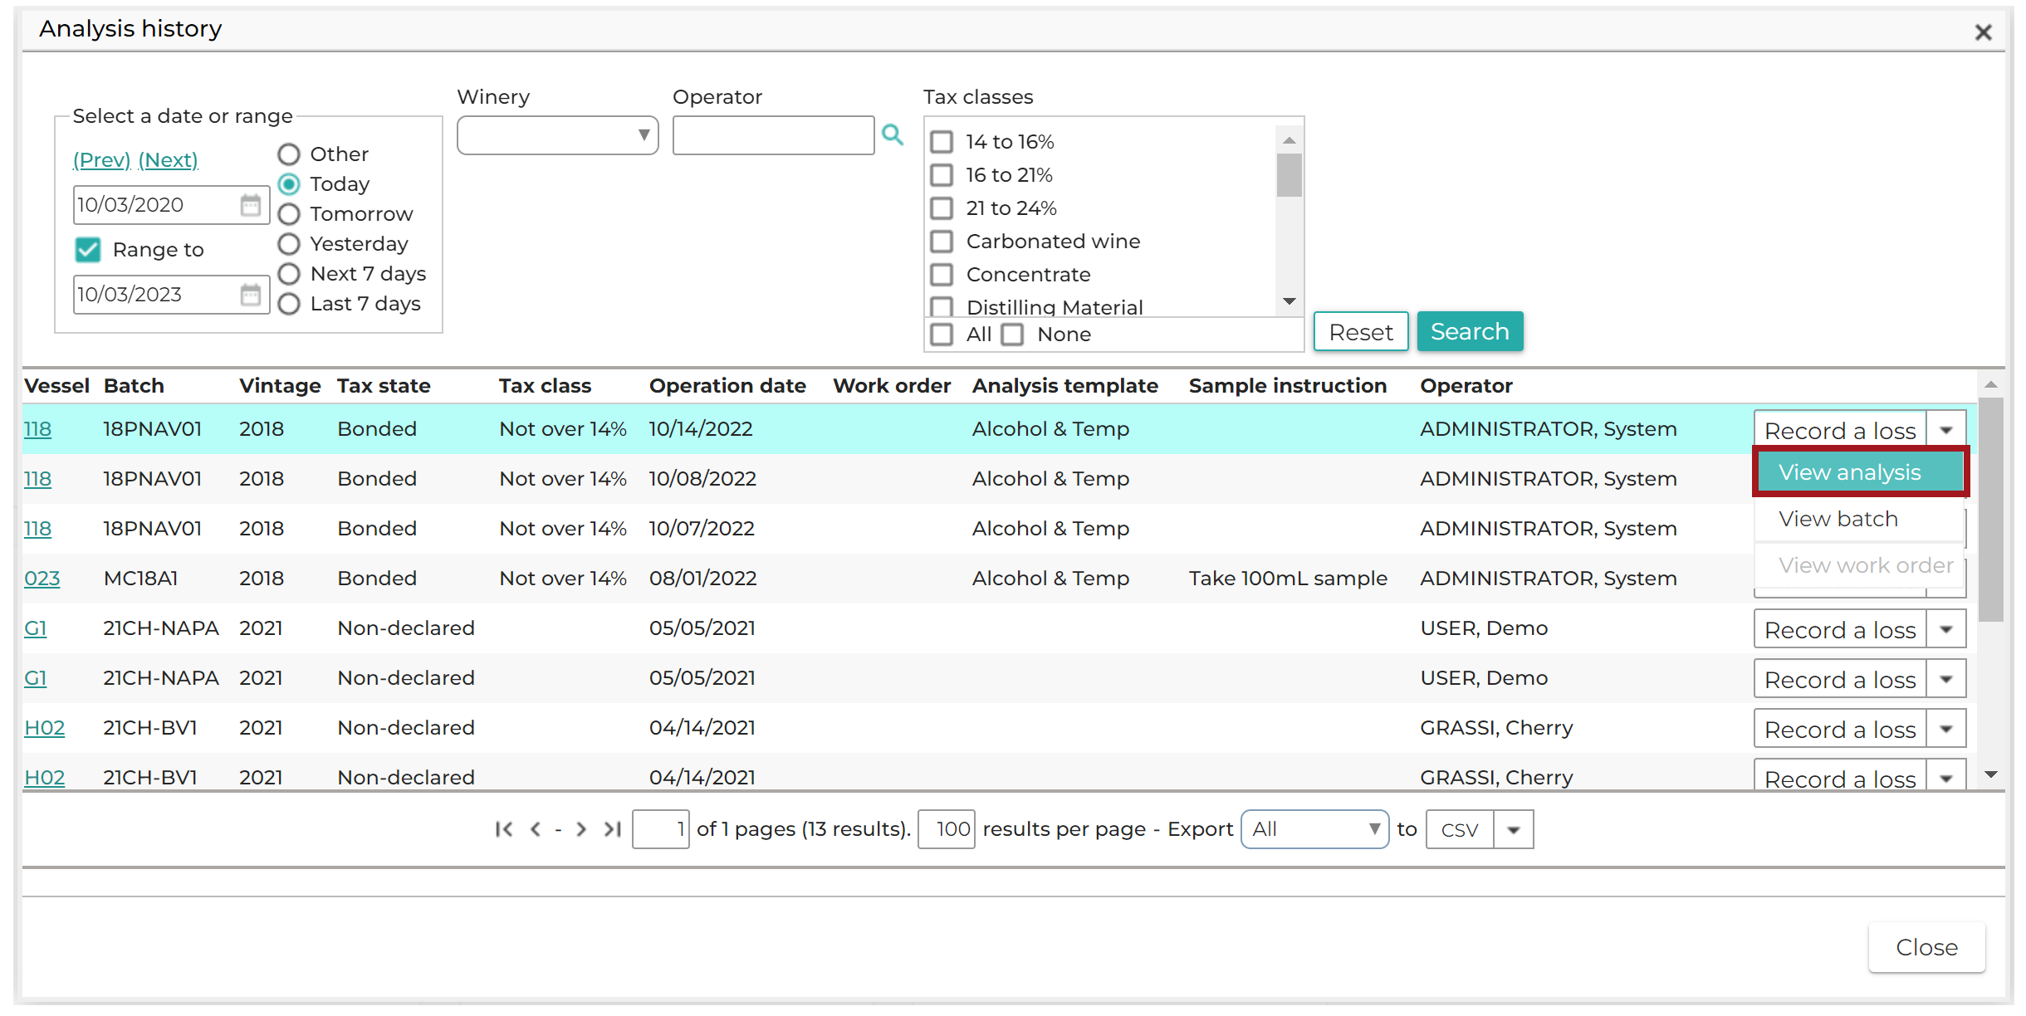Open the Range to end date calendar picker
The height and width of the screenshot is (1016, 2026).
(x=251, y=295)
